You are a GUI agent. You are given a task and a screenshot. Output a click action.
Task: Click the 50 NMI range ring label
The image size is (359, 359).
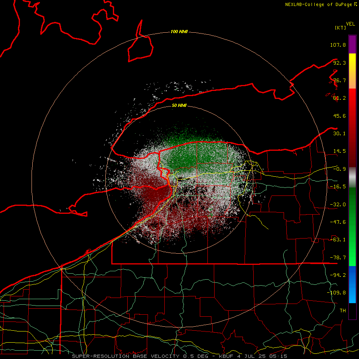pyautogui.click(x=179, y=106)
